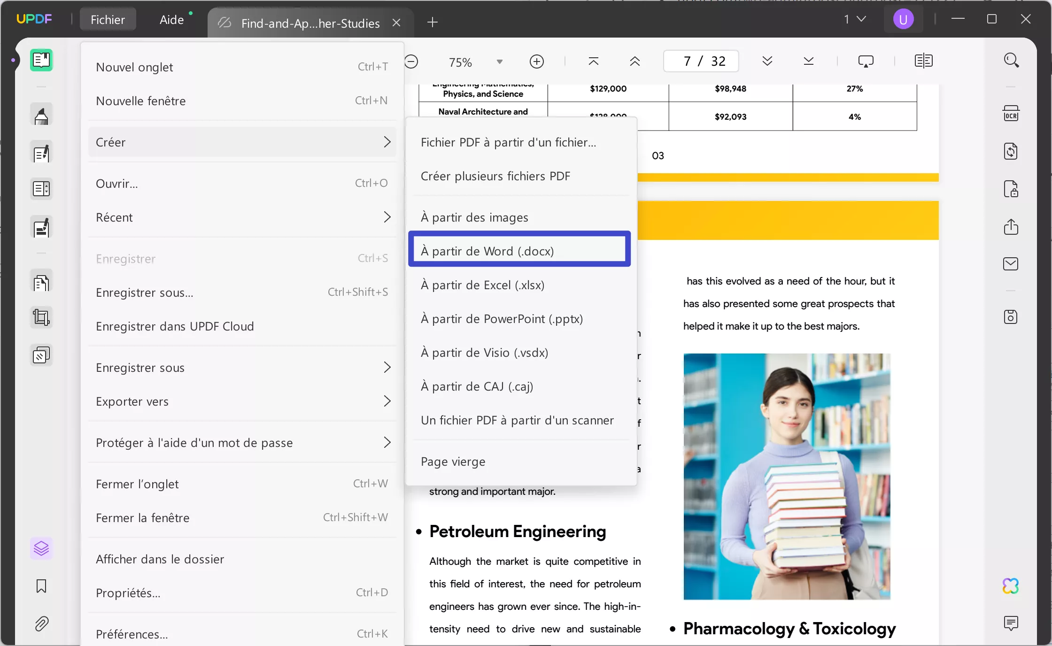This screenshot has width=1052, height=646.
Task: Close the Find-and-Ap...her-Studies tab
Action: [x=396, y=23]
